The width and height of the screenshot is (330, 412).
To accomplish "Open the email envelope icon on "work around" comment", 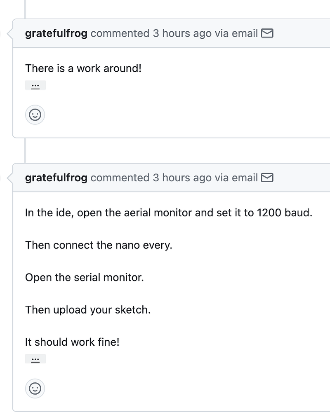I will point(267,33).
